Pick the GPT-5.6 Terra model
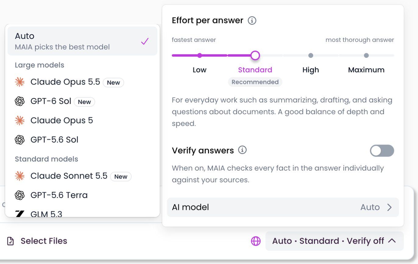The image size is (418, 264). [x=83, y=195]
